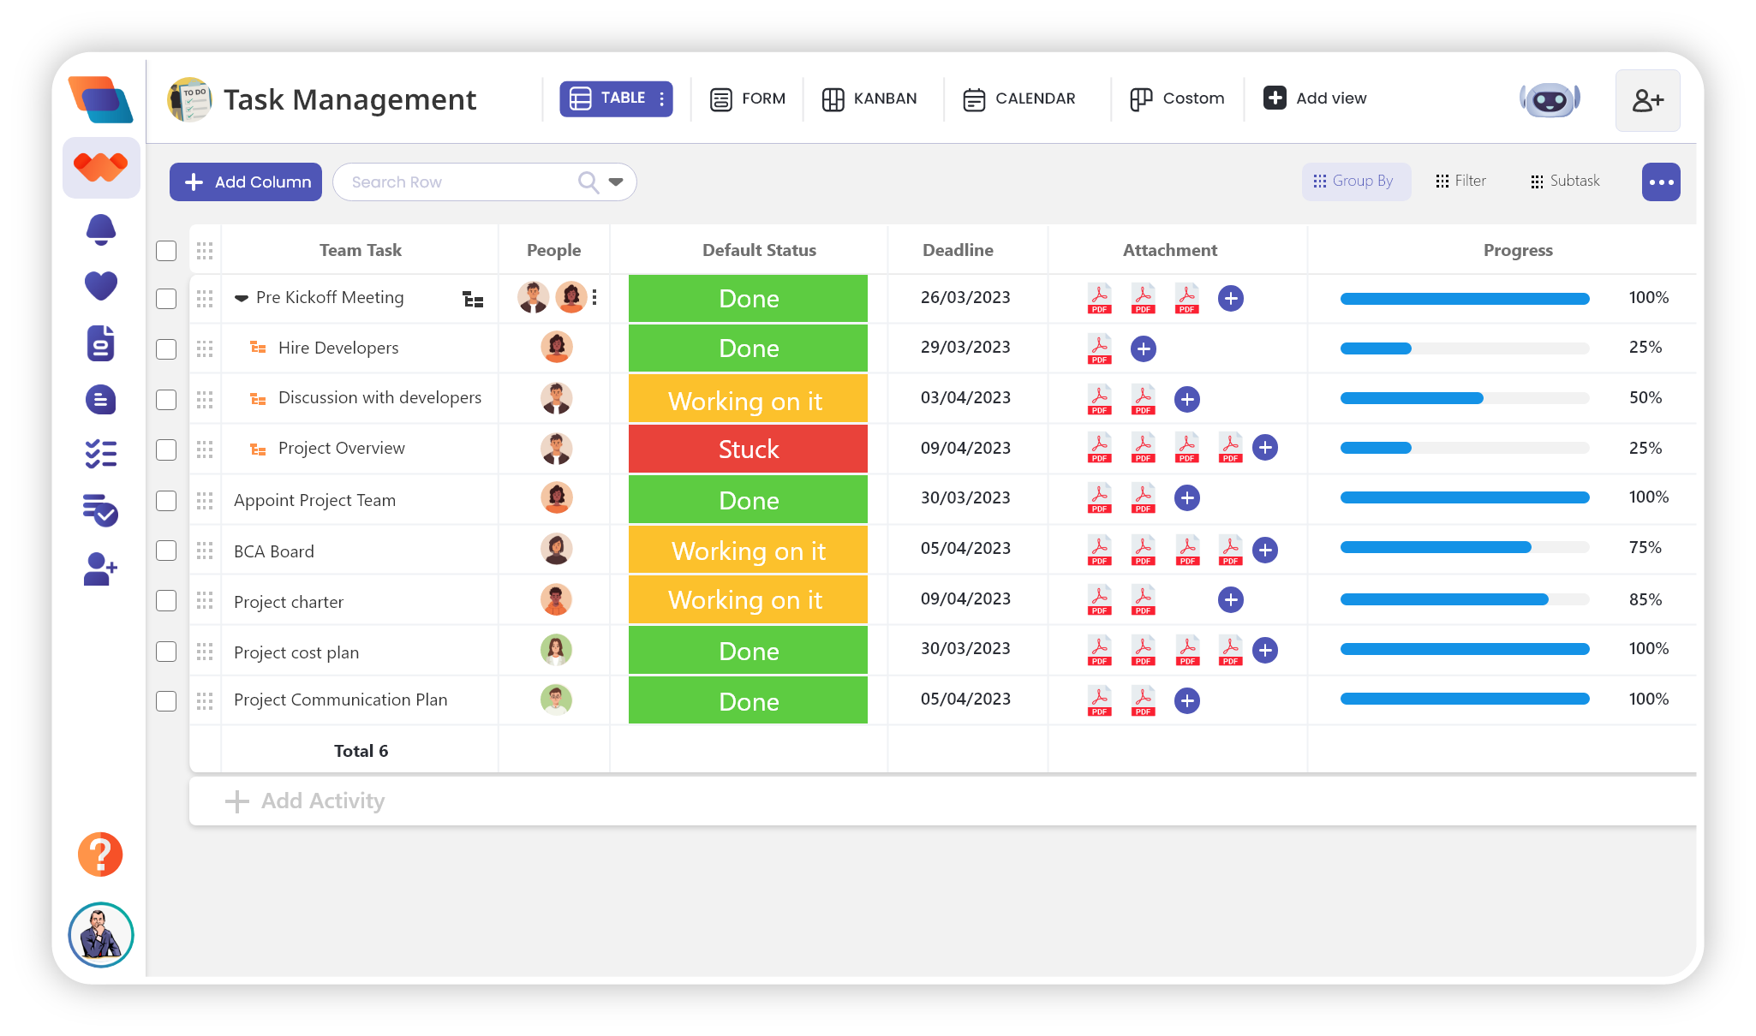Add attachment to Hire Developers row

coord(1143,348)
